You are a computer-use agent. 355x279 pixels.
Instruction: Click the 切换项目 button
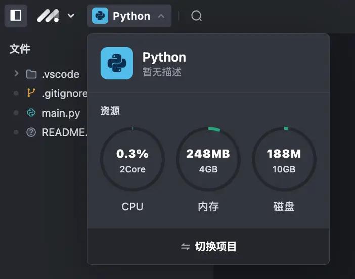[x=208, y=247]
